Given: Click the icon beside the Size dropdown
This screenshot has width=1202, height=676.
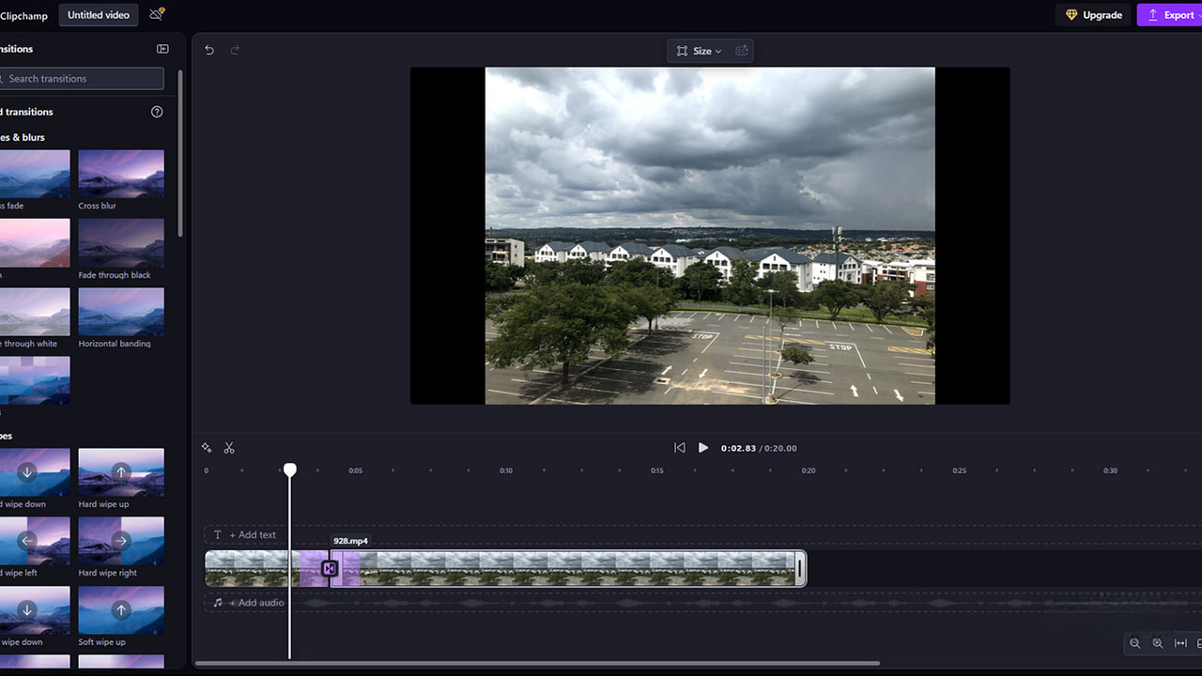Looking at the screenshot, I should click(x=742, y=51).
